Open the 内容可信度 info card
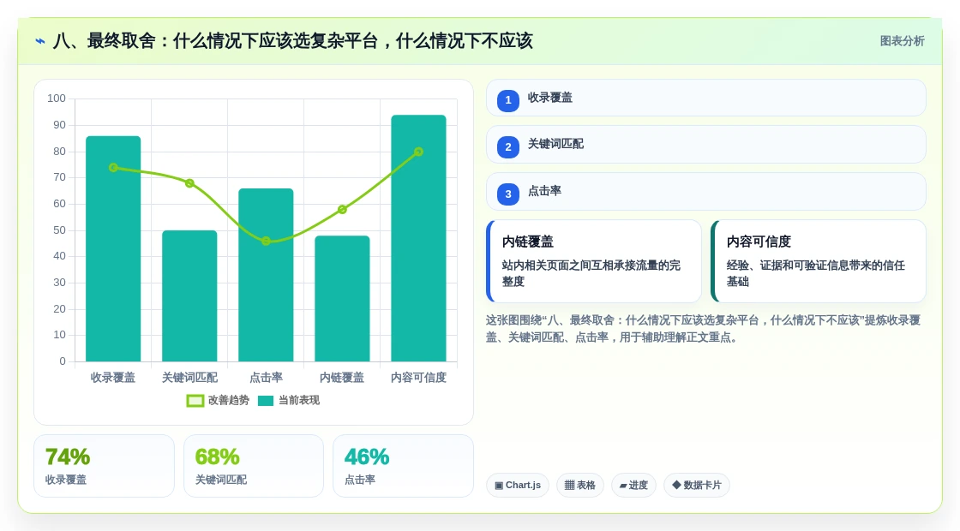 819,261
